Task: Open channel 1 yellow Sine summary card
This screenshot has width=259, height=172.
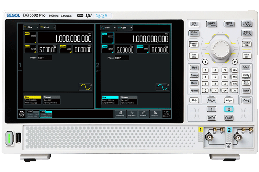Action: 33,100
